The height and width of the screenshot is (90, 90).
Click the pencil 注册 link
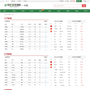point(84,1)
